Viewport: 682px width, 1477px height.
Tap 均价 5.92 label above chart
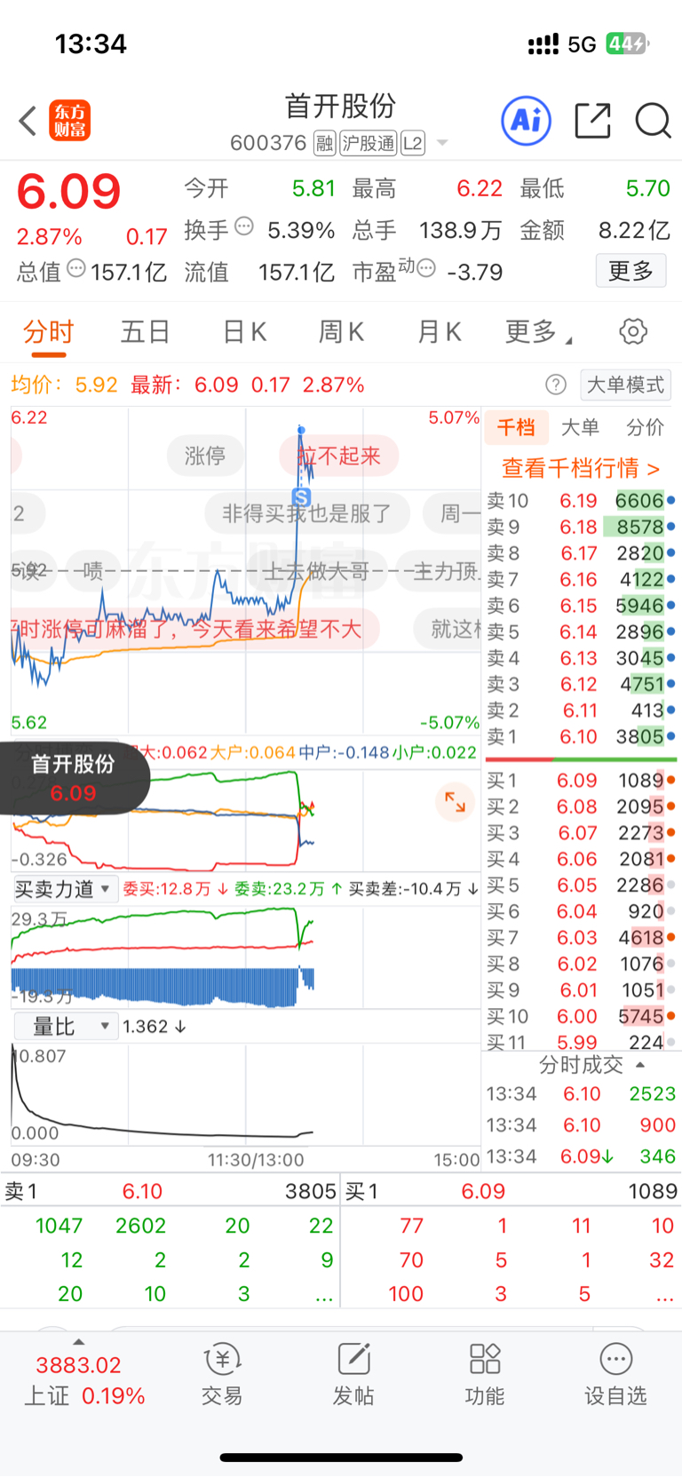click(64, 385)
